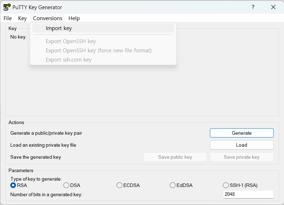Click the Generate button
The image size is (284, 205).
point(241,133)
